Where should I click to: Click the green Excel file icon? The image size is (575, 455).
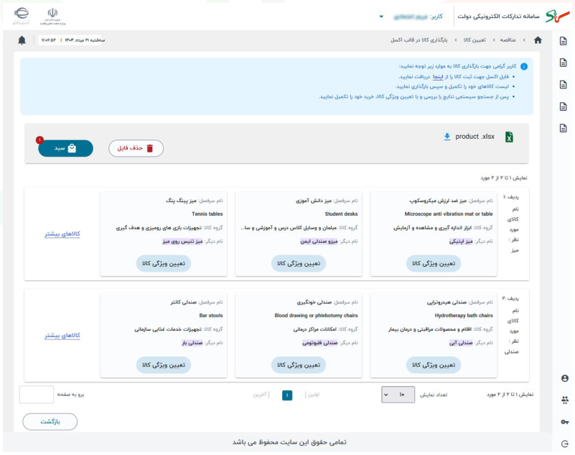pos(509,137)
